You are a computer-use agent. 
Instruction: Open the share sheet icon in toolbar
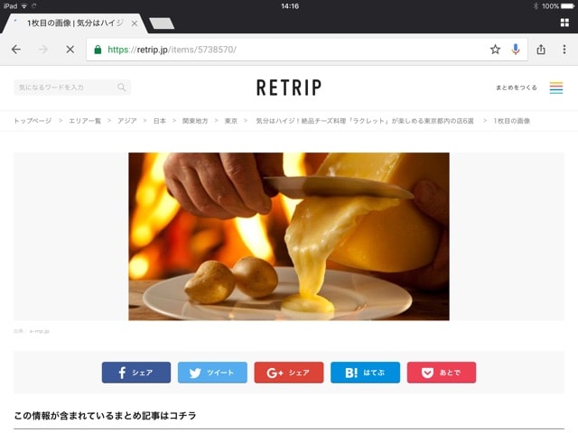[541, 50]
